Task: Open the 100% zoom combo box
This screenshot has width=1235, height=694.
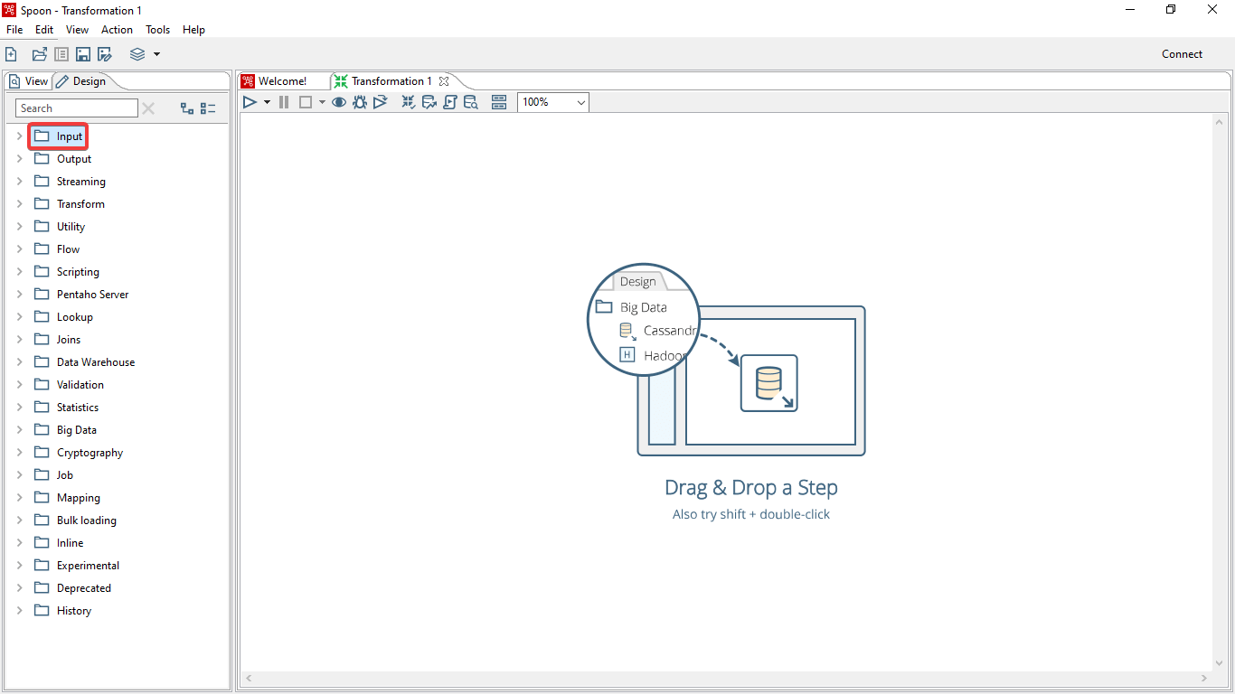Action: tap(553, 102)
